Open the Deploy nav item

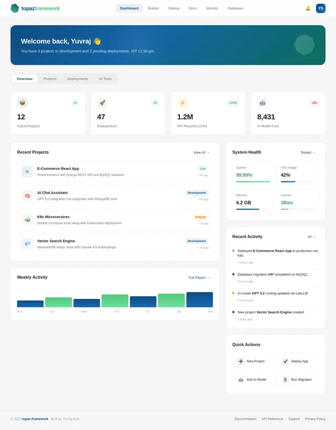174,8
